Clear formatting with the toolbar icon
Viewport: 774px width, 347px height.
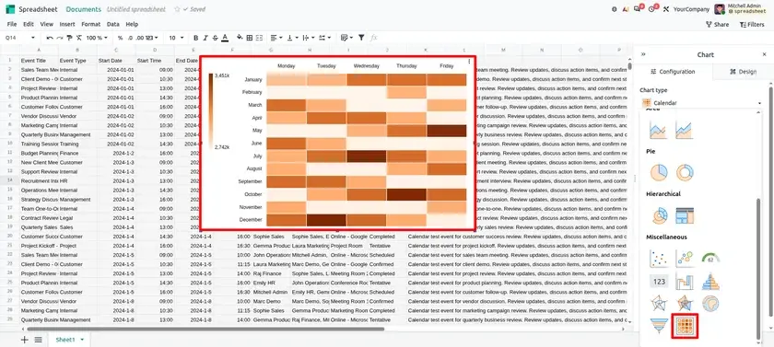point(79,38)
